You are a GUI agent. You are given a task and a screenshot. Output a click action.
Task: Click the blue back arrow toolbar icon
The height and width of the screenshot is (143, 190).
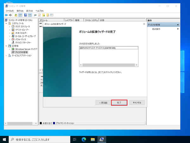[6, 15]
